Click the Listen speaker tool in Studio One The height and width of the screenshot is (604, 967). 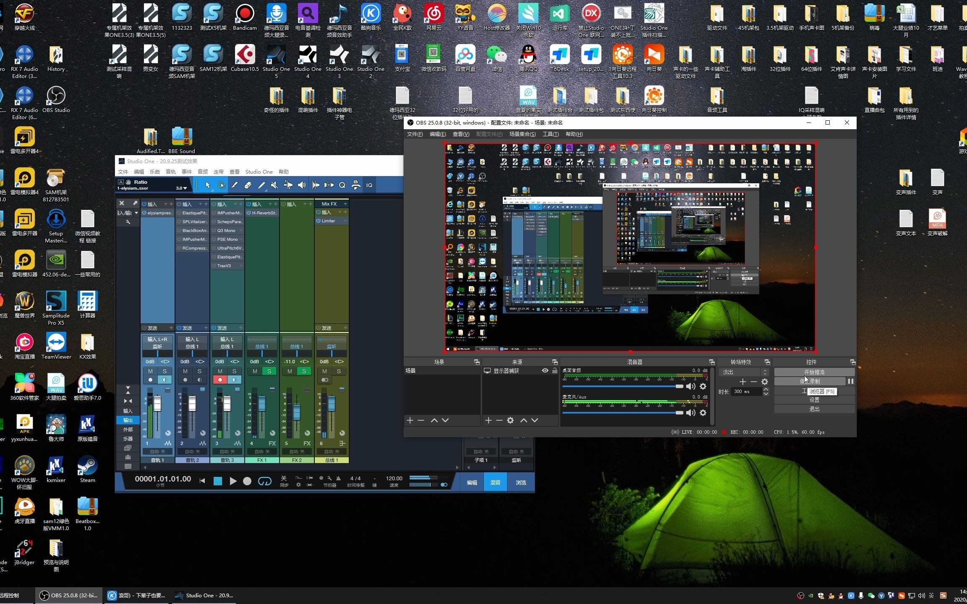pyautogui.click(x=301, y=185)
